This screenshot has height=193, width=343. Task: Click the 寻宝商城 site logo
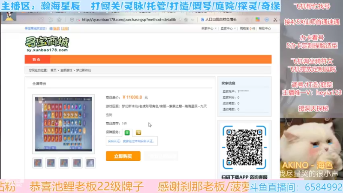(47, 44)
